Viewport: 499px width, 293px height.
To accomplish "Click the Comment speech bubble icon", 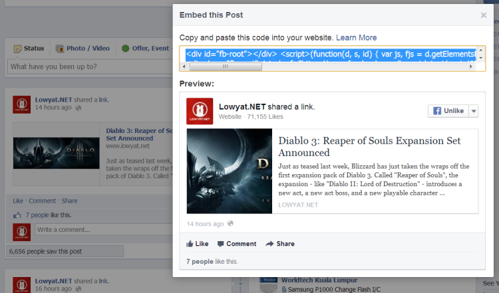I will (x=221, y=244).
